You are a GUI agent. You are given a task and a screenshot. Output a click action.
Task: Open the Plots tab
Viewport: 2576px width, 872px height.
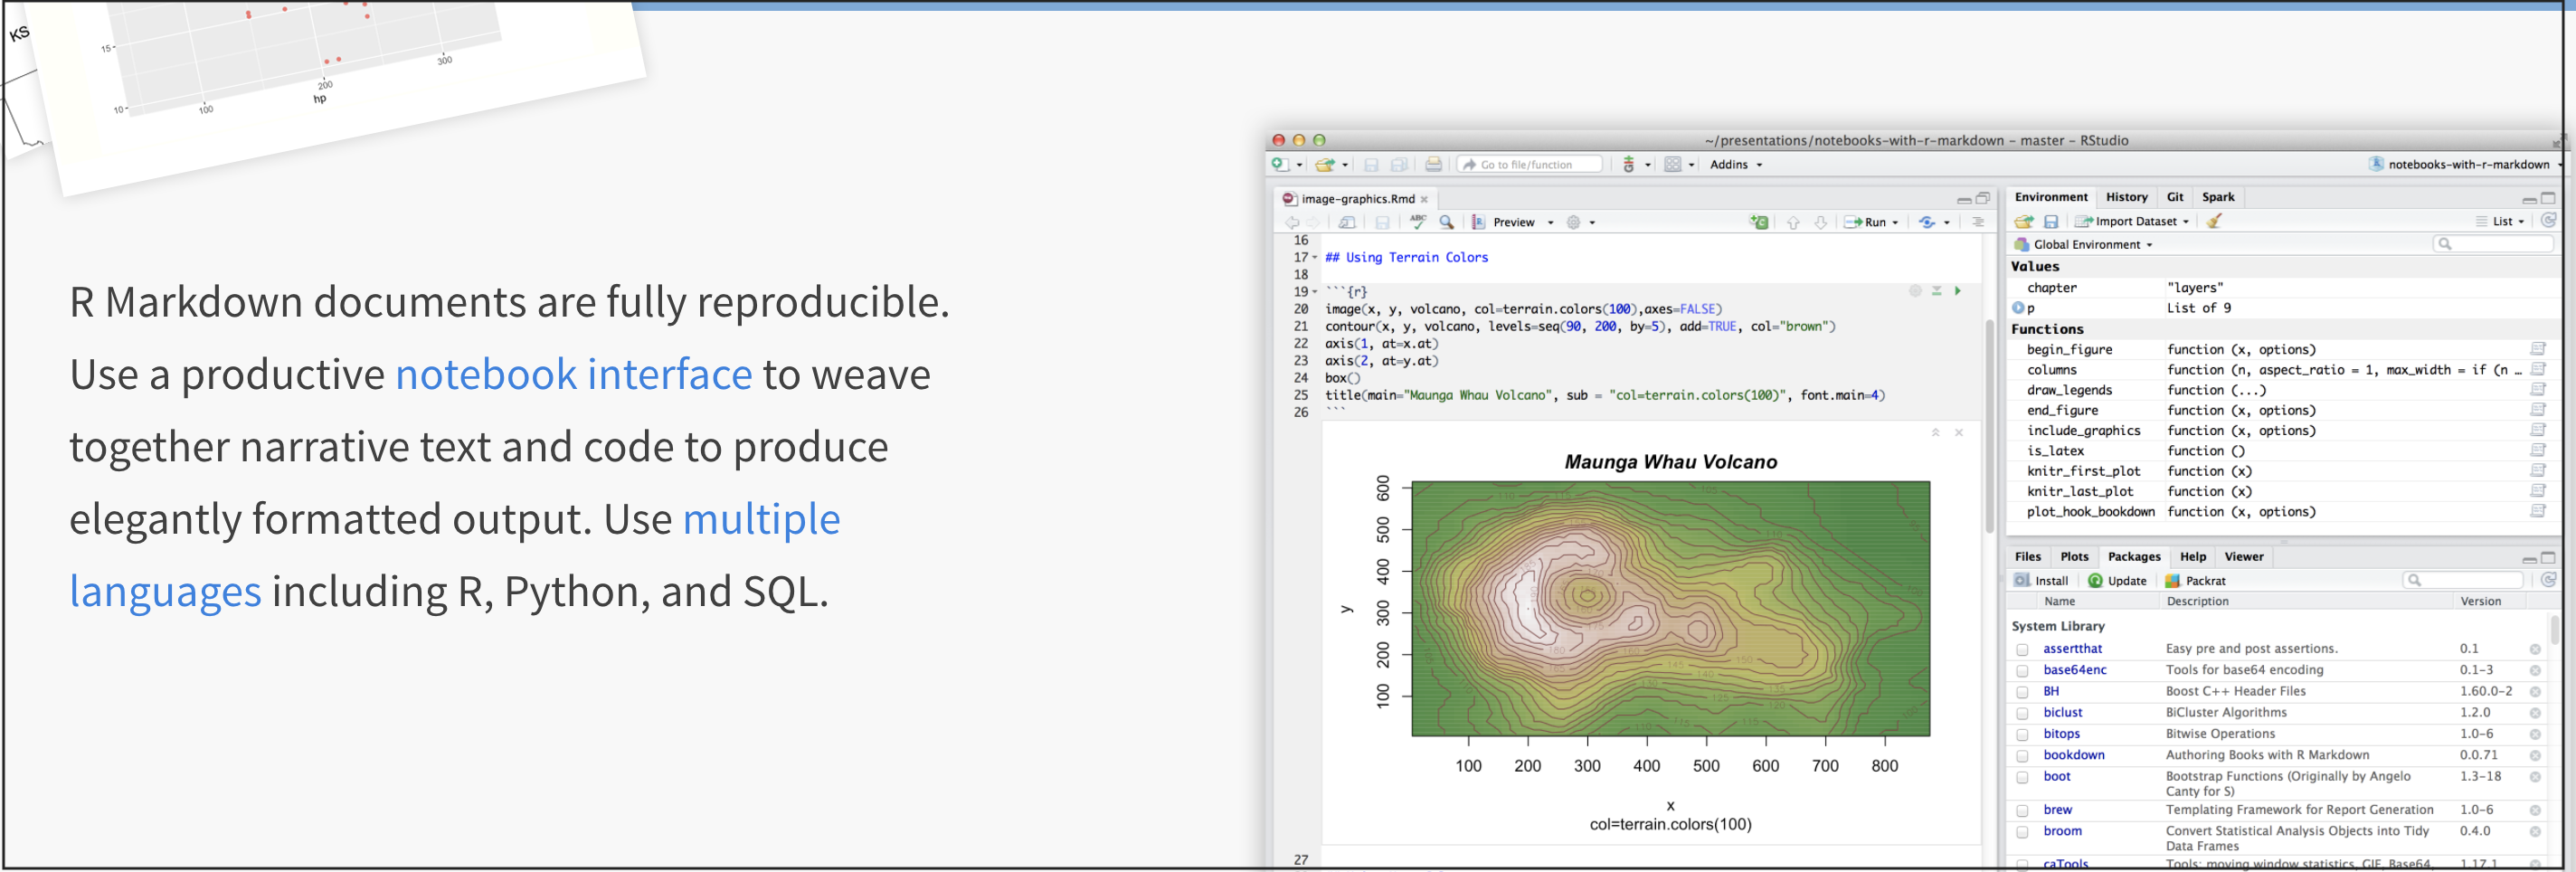click(2073, 557)
